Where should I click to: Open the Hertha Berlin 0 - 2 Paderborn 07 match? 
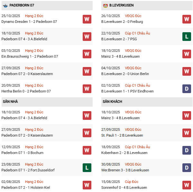point(30,91)
